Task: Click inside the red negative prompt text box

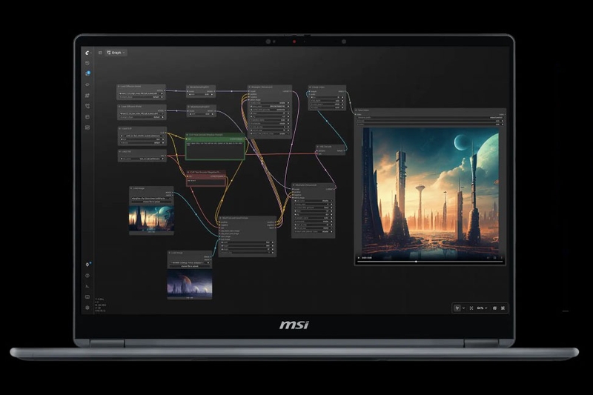Action: pyautogui.click(x=206, y=182)
